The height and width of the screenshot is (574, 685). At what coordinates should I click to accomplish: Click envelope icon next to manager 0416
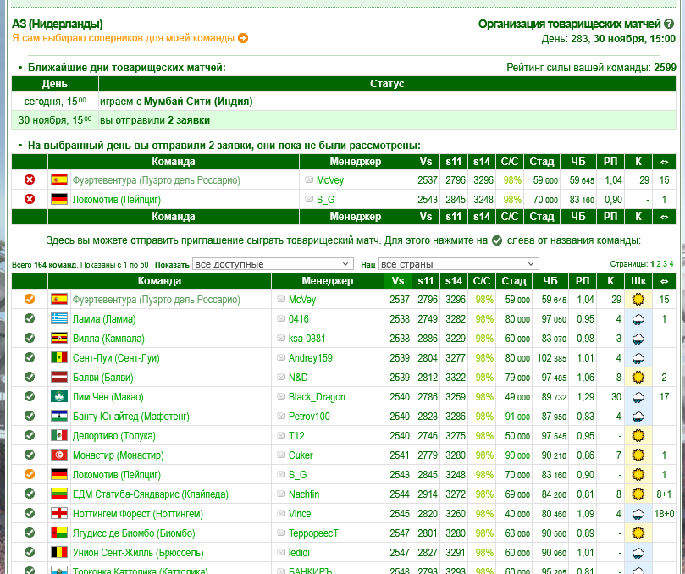tap(281, 318)
